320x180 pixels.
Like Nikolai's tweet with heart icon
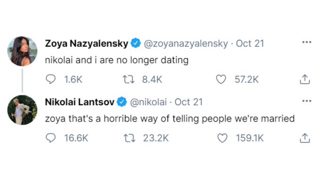tap(222, 138)
